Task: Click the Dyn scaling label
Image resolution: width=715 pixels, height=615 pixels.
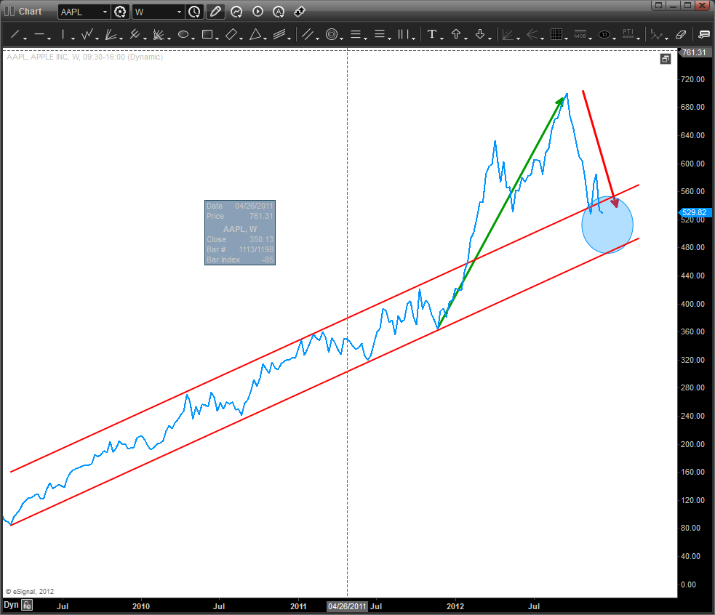Action: click(x=11, y=605)
